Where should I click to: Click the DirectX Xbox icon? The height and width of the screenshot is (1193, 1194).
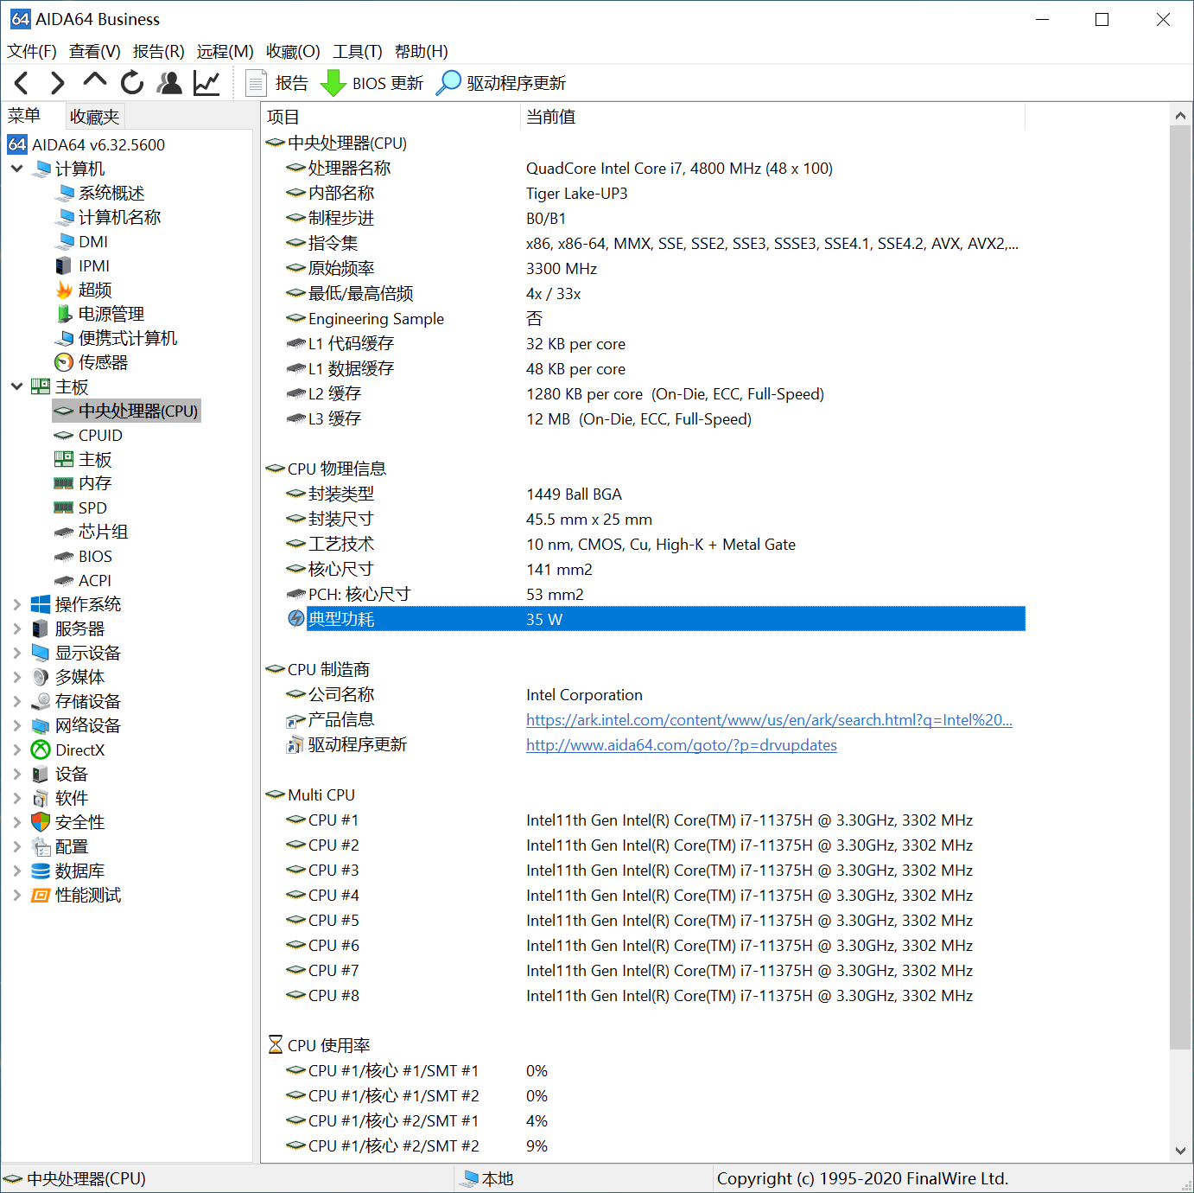click(x=41, y=750)
